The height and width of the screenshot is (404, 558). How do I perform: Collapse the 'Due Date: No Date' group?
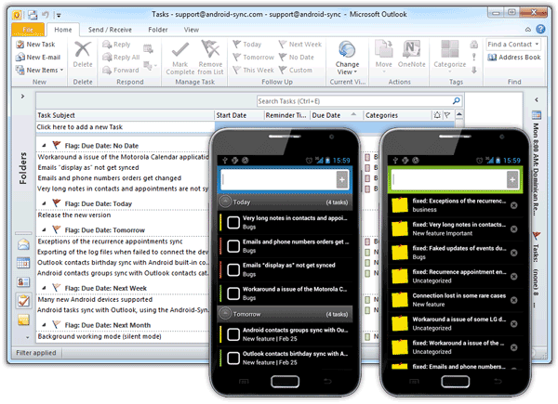click(x=44, y=145)
